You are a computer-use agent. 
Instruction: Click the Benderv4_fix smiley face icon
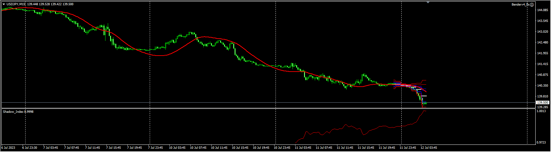[532, 5]
